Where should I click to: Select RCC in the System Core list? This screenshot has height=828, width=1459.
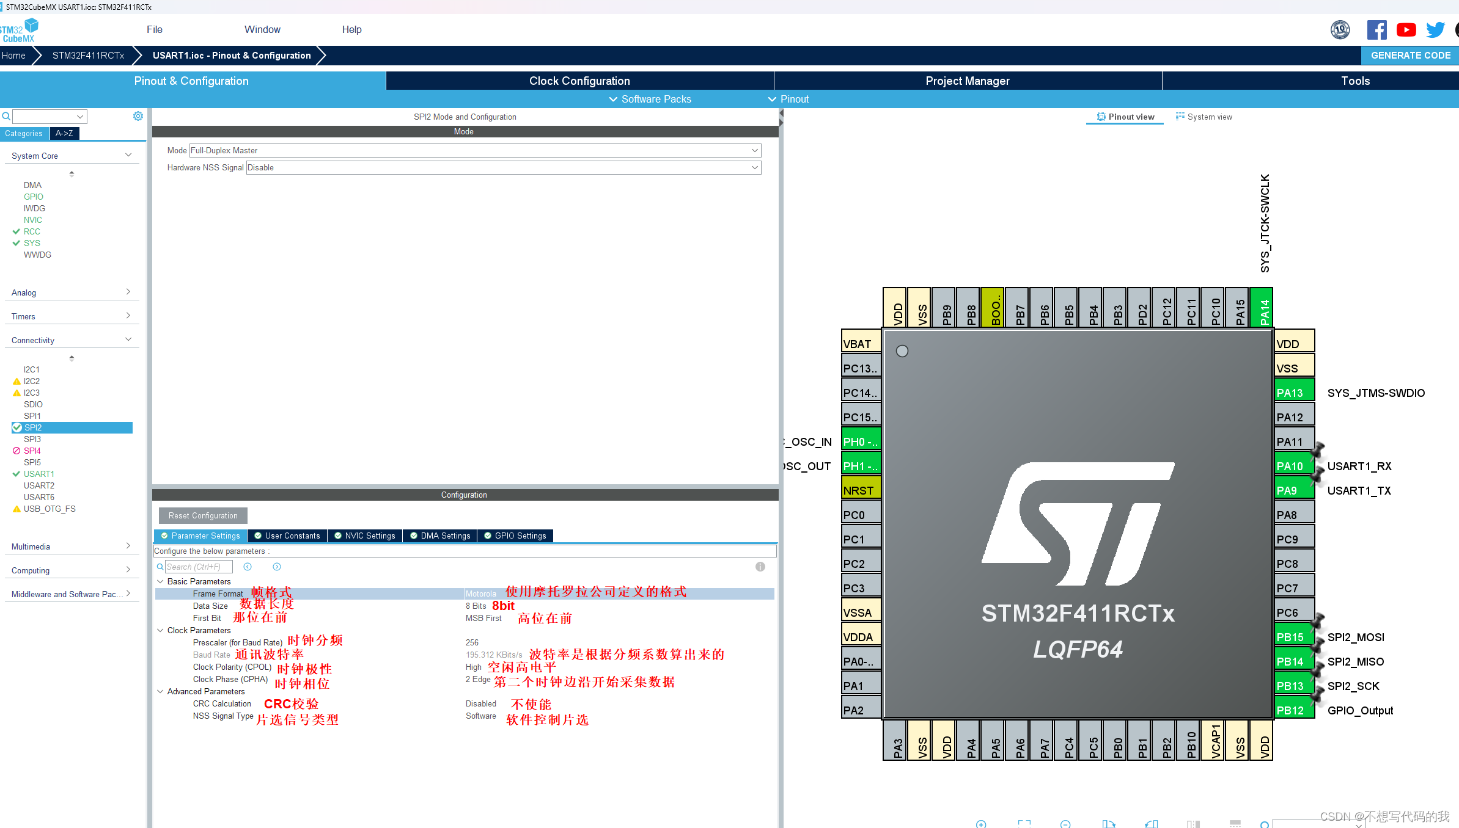coord(32,231)
